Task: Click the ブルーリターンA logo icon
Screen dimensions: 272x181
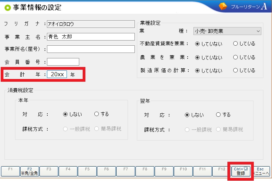Action: [223, 6]
